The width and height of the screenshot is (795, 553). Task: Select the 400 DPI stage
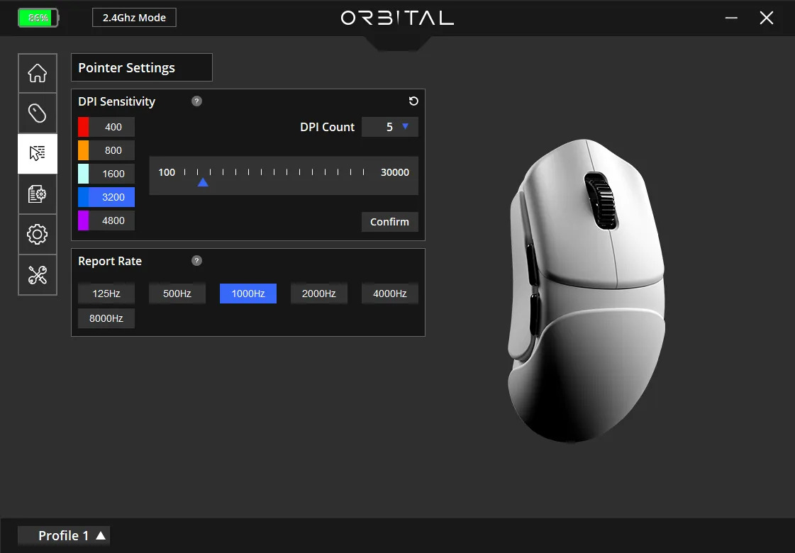click(111, 126)
